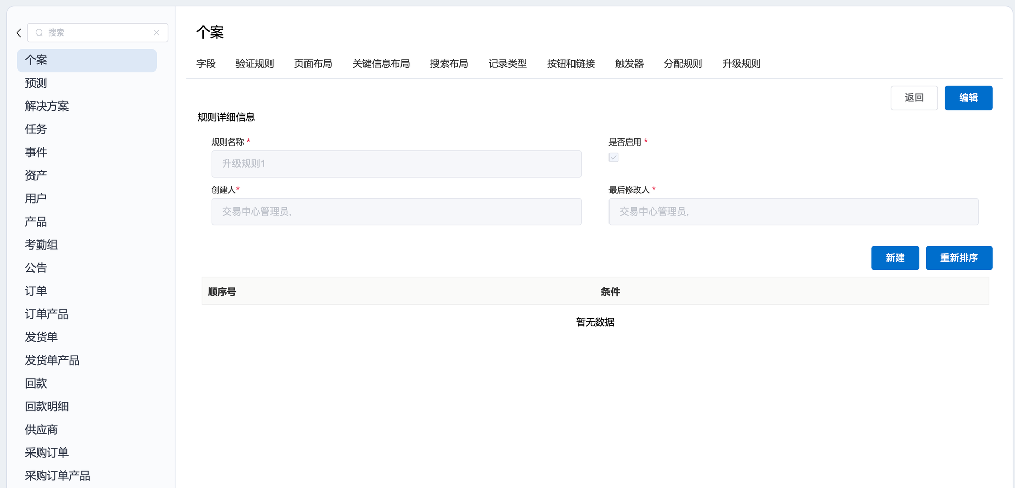This screenshot has height=488, width=1015.
Task: Choose 采购订单 in the left sidebar
Action: coord(47,452)
